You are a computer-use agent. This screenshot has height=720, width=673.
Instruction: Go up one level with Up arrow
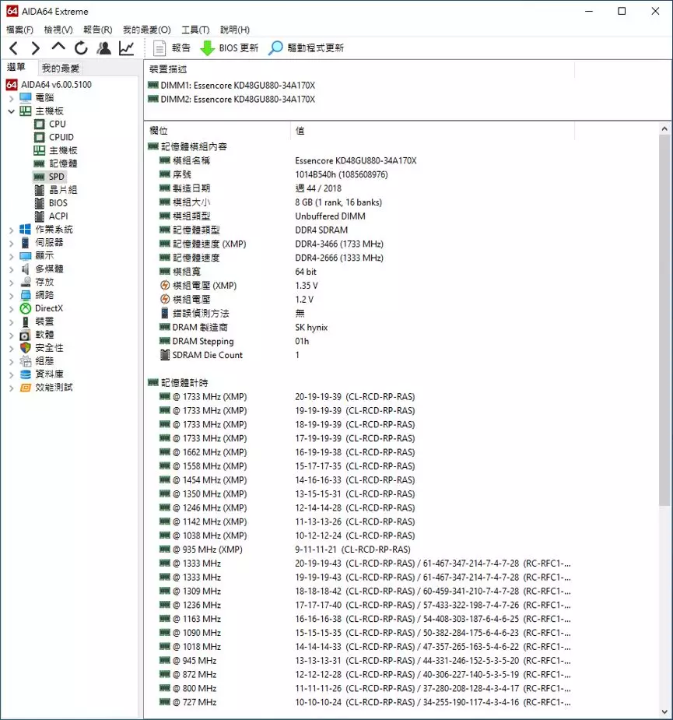(58, 48)
